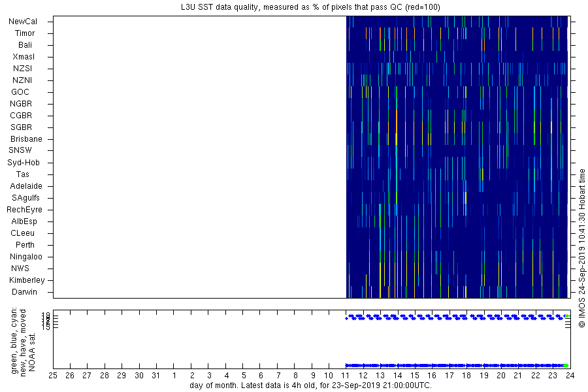This screenshot has height=392, width=588.
Task: Click day 24 on the x-axis
Action: 570,376
